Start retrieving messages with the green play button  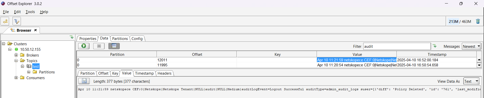tap(84, 46)
